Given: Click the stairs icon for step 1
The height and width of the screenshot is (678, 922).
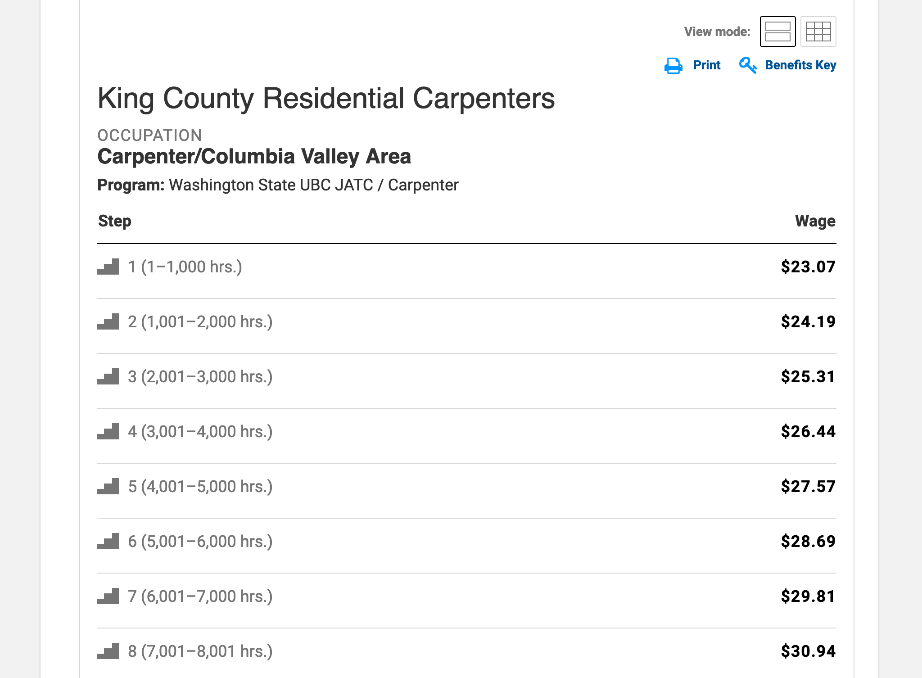Looking at the screenshot, I should (108, 267).
